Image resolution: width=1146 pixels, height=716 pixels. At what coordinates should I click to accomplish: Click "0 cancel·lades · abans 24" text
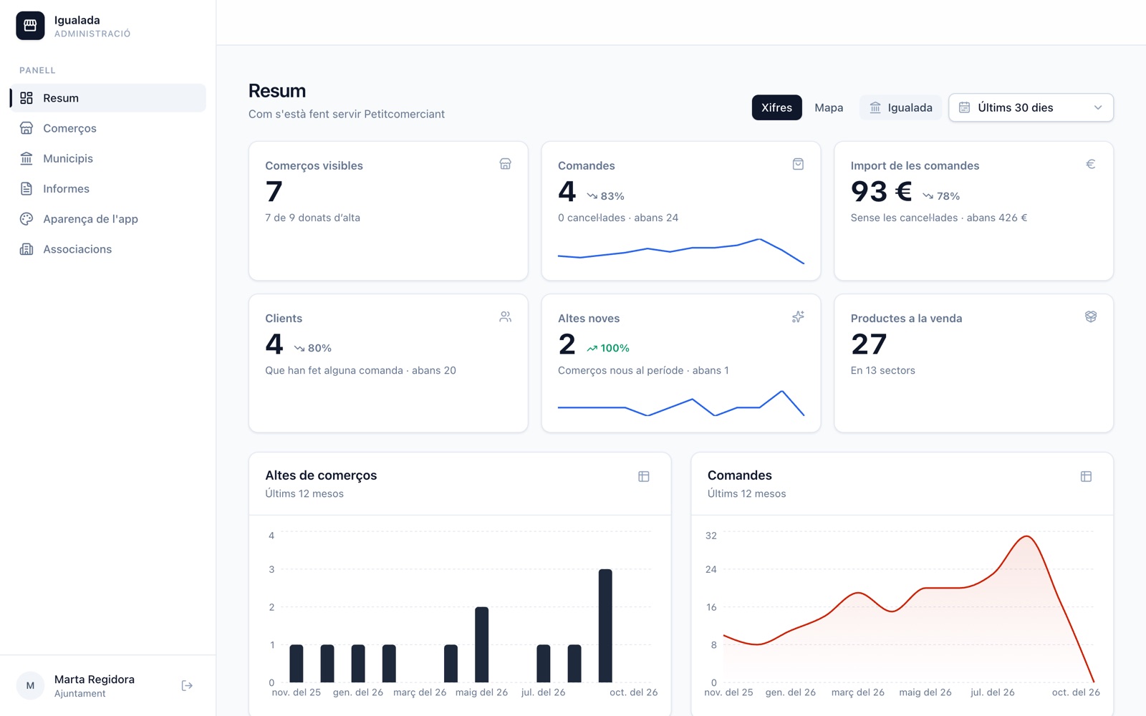click(x=618, y=218)
